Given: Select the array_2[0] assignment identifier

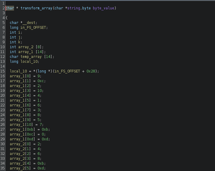Looking at the screenshot, I should [20, 144].
